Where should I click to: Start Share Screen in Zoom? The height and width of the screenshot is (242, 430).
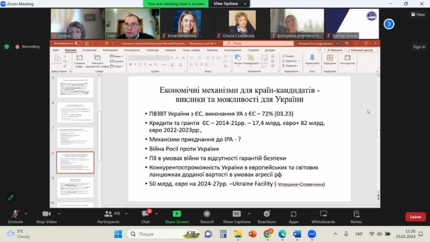pyautogui.click(x=177, y=216)
